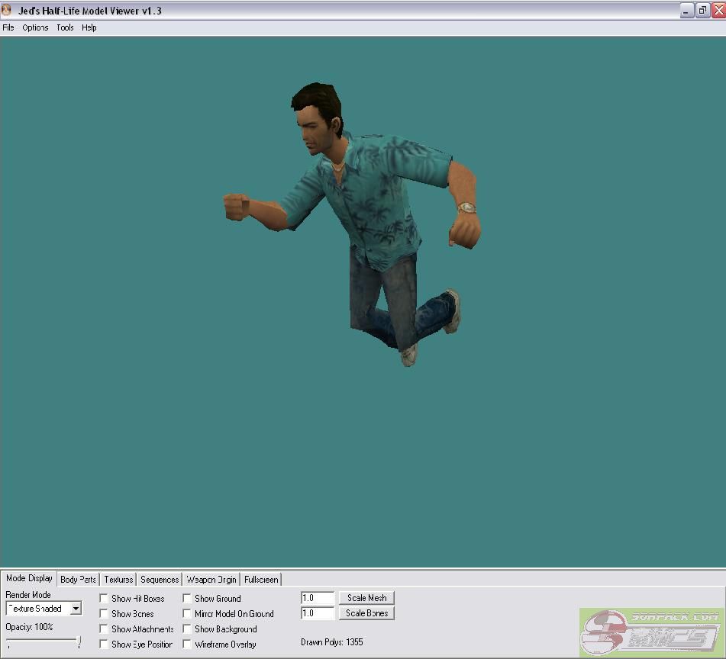Enable Show Hit Boxes checkbox
The image size is (726, 659).
[x=104, y=599]
